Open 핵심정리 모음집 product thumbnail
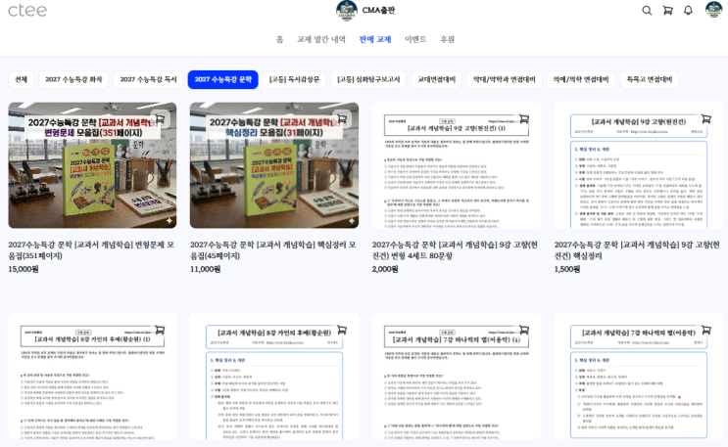This screenshot has width=728, height=447. coord(274,165)
